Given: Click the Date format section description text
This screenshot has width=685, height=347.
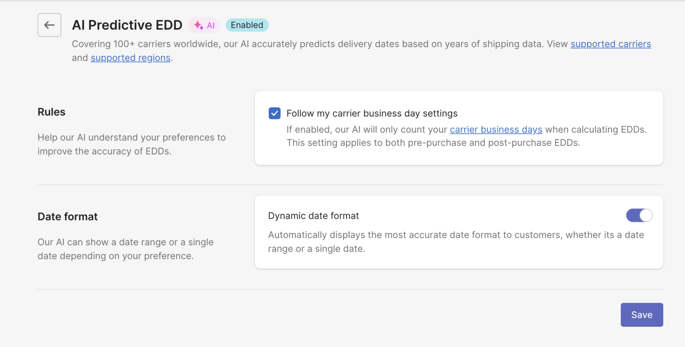Looking at the screenshot, I should (x=125, y=249).
